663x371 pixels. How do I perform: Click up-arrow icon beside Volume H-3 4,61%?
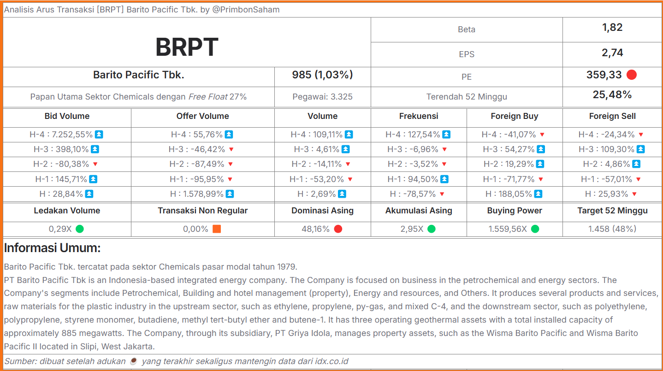coord(346,149)
